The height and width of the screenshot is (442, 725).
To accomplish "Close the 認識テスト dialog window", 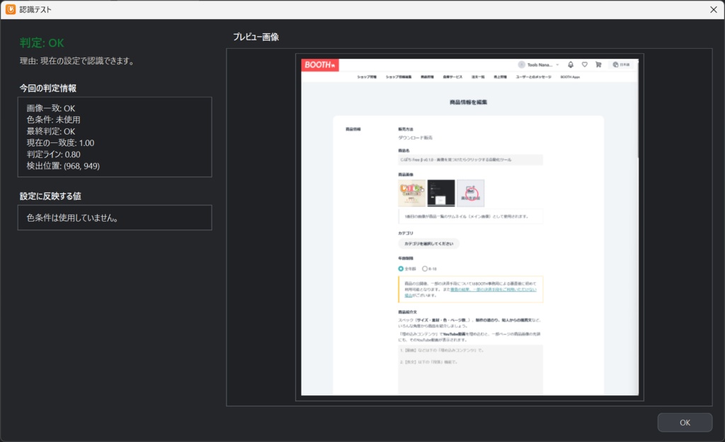I will (x=713, y=9).
